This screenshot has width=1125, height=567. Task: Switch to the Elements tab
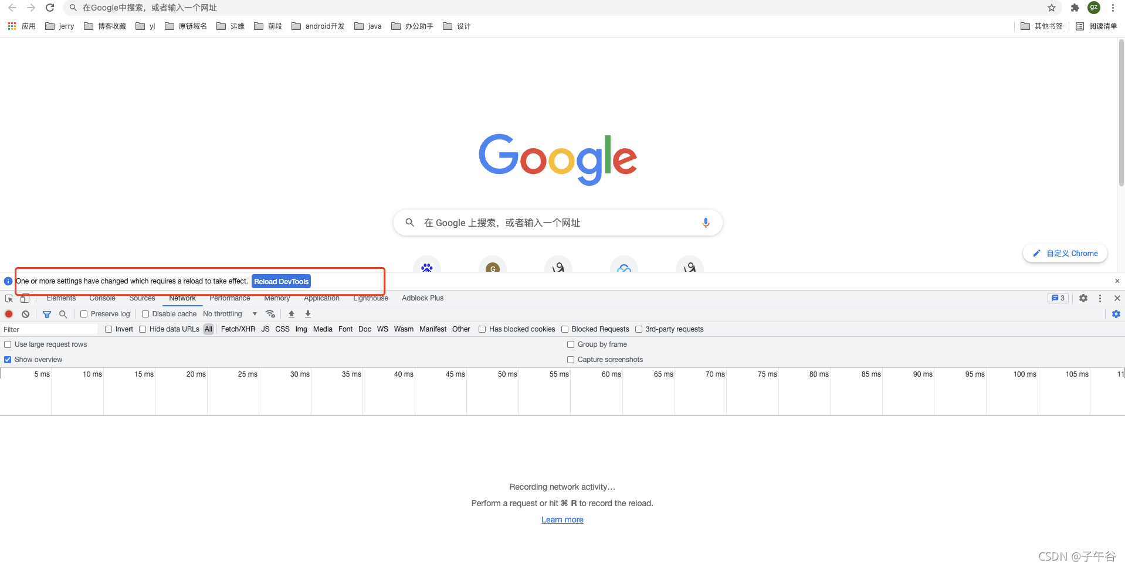tap(61, 298)
